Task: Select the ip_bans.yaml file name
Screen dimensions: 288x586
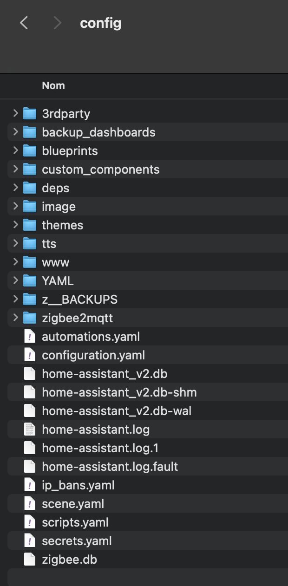Action: click(78, 485)
